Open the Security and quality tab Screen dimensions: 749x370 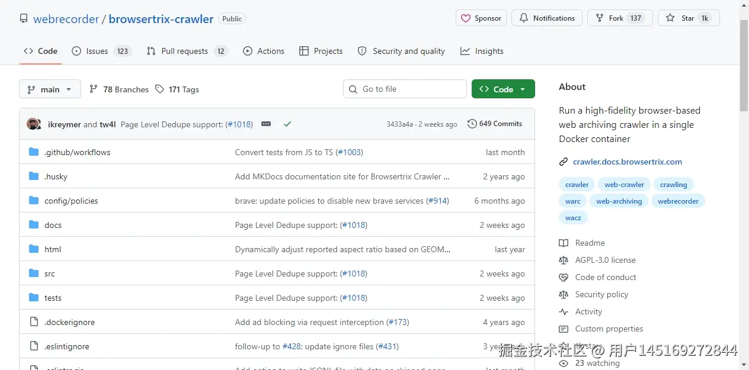(x=401, y=51)
